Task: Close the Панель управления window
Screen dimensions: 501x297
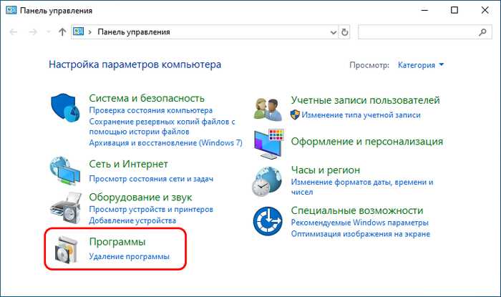Action: pos(485,10)
